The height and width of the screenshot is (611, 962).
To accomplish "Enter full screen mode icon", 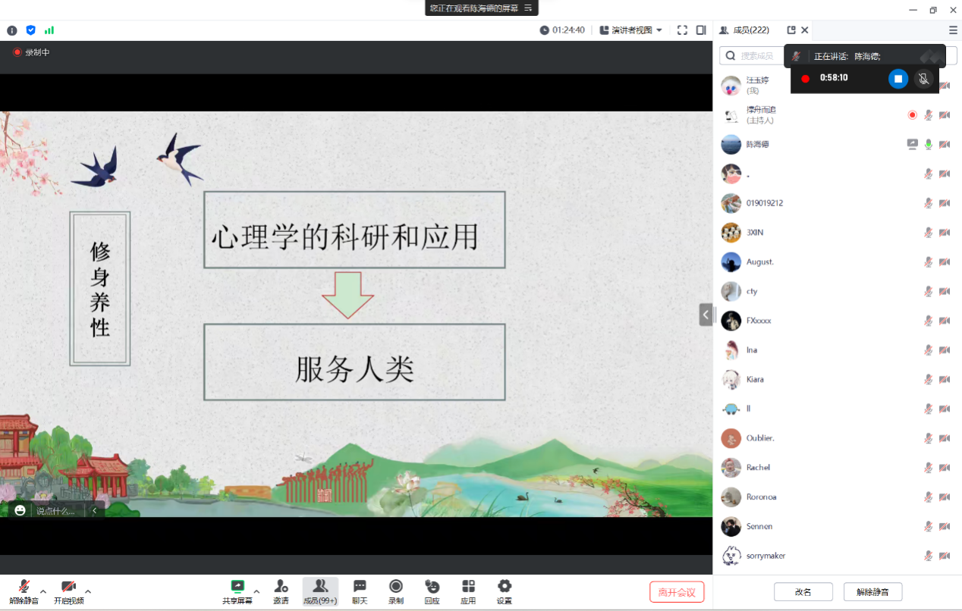I will (682, 30).
